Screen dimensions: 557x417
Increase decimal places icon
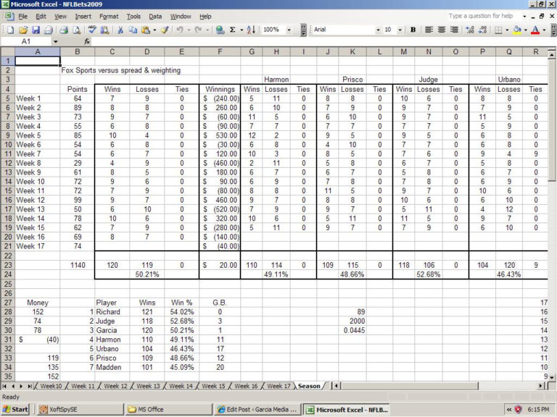pyautogui.click(x=470, y=30)
